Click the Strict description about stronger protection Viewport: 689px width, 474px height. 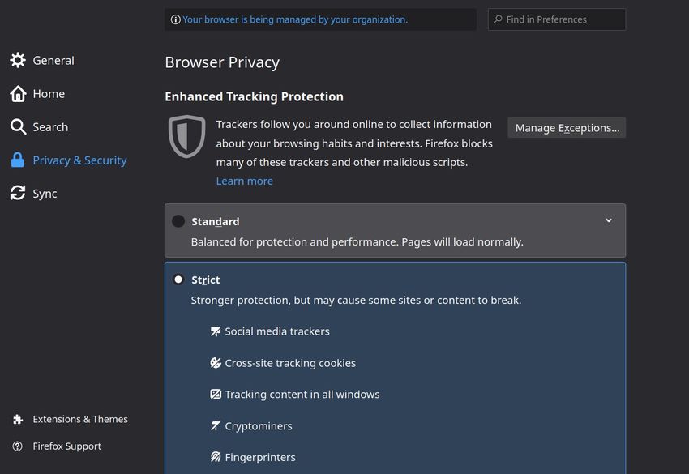coord(356,300)
